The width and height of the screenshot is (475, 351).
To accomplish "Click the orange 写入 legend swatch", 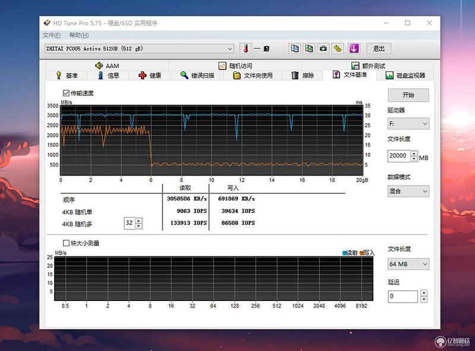I will (x=362, y=253).
